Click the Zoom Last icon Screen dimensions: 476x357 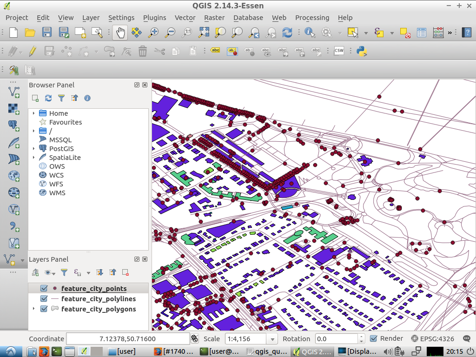tap(254, 32)
